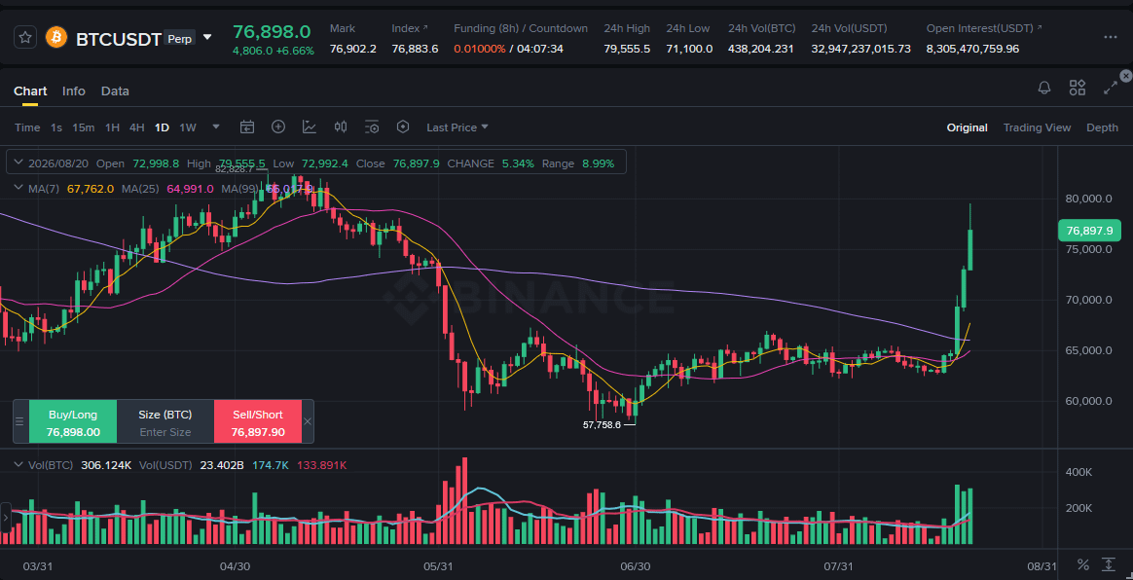Expand chart to fullscreen with arrows icon
The image size is (1133, 580).
point(1111,89)
